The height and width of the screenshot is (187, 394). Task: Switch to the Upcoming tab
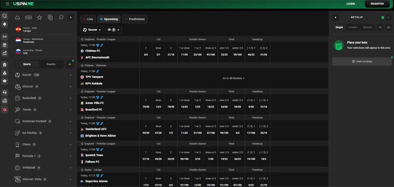[x=109, y=19]
